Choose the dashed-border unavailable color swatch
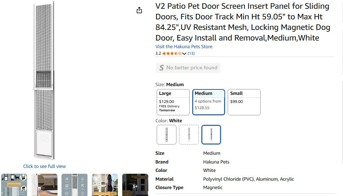343x196 pixels. [189, 135]
